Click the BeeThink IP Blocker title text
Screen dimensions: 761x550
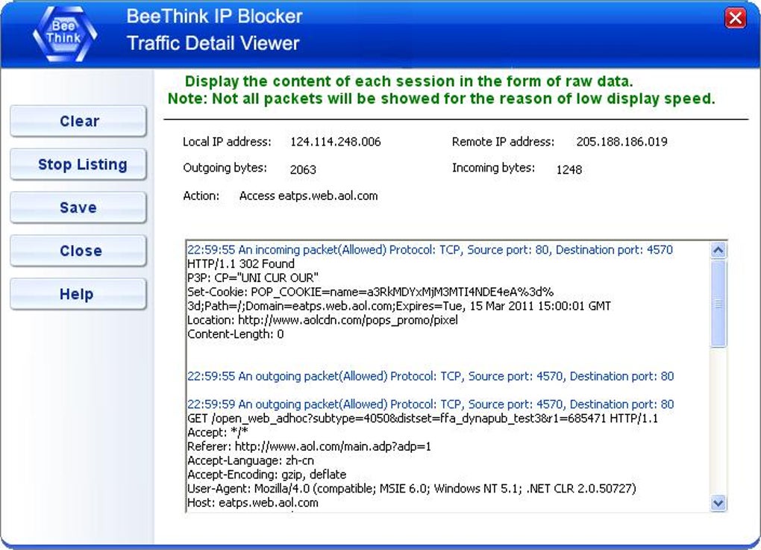pos(215,16)
